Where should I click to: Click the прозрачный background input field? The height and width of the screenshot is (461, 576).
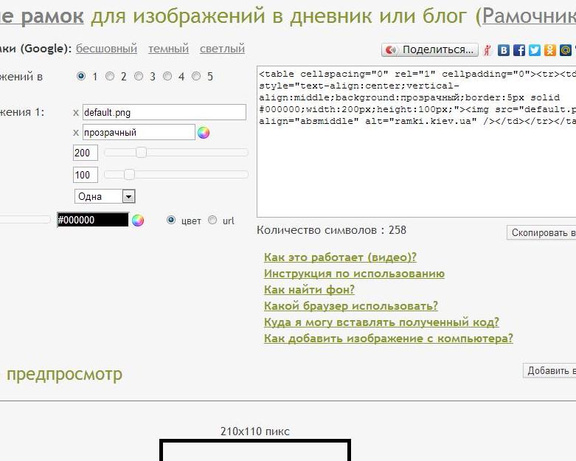(x=139, y=132)
